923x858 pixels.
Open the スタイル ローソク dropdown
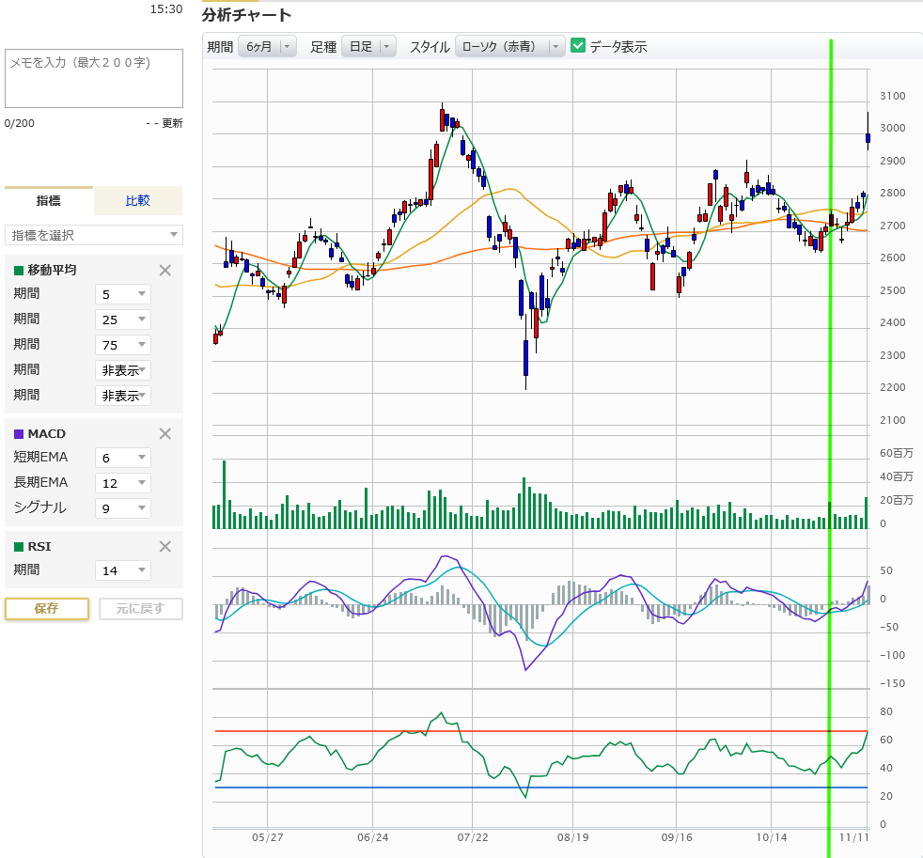point(509,47)
